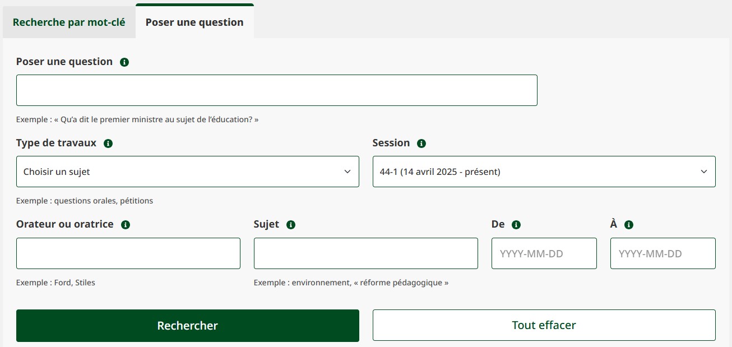The width and height of the screenshot is (732, 347).
Task: Open the 'Type de travaux' dropdown
Action: click(188, 172)
